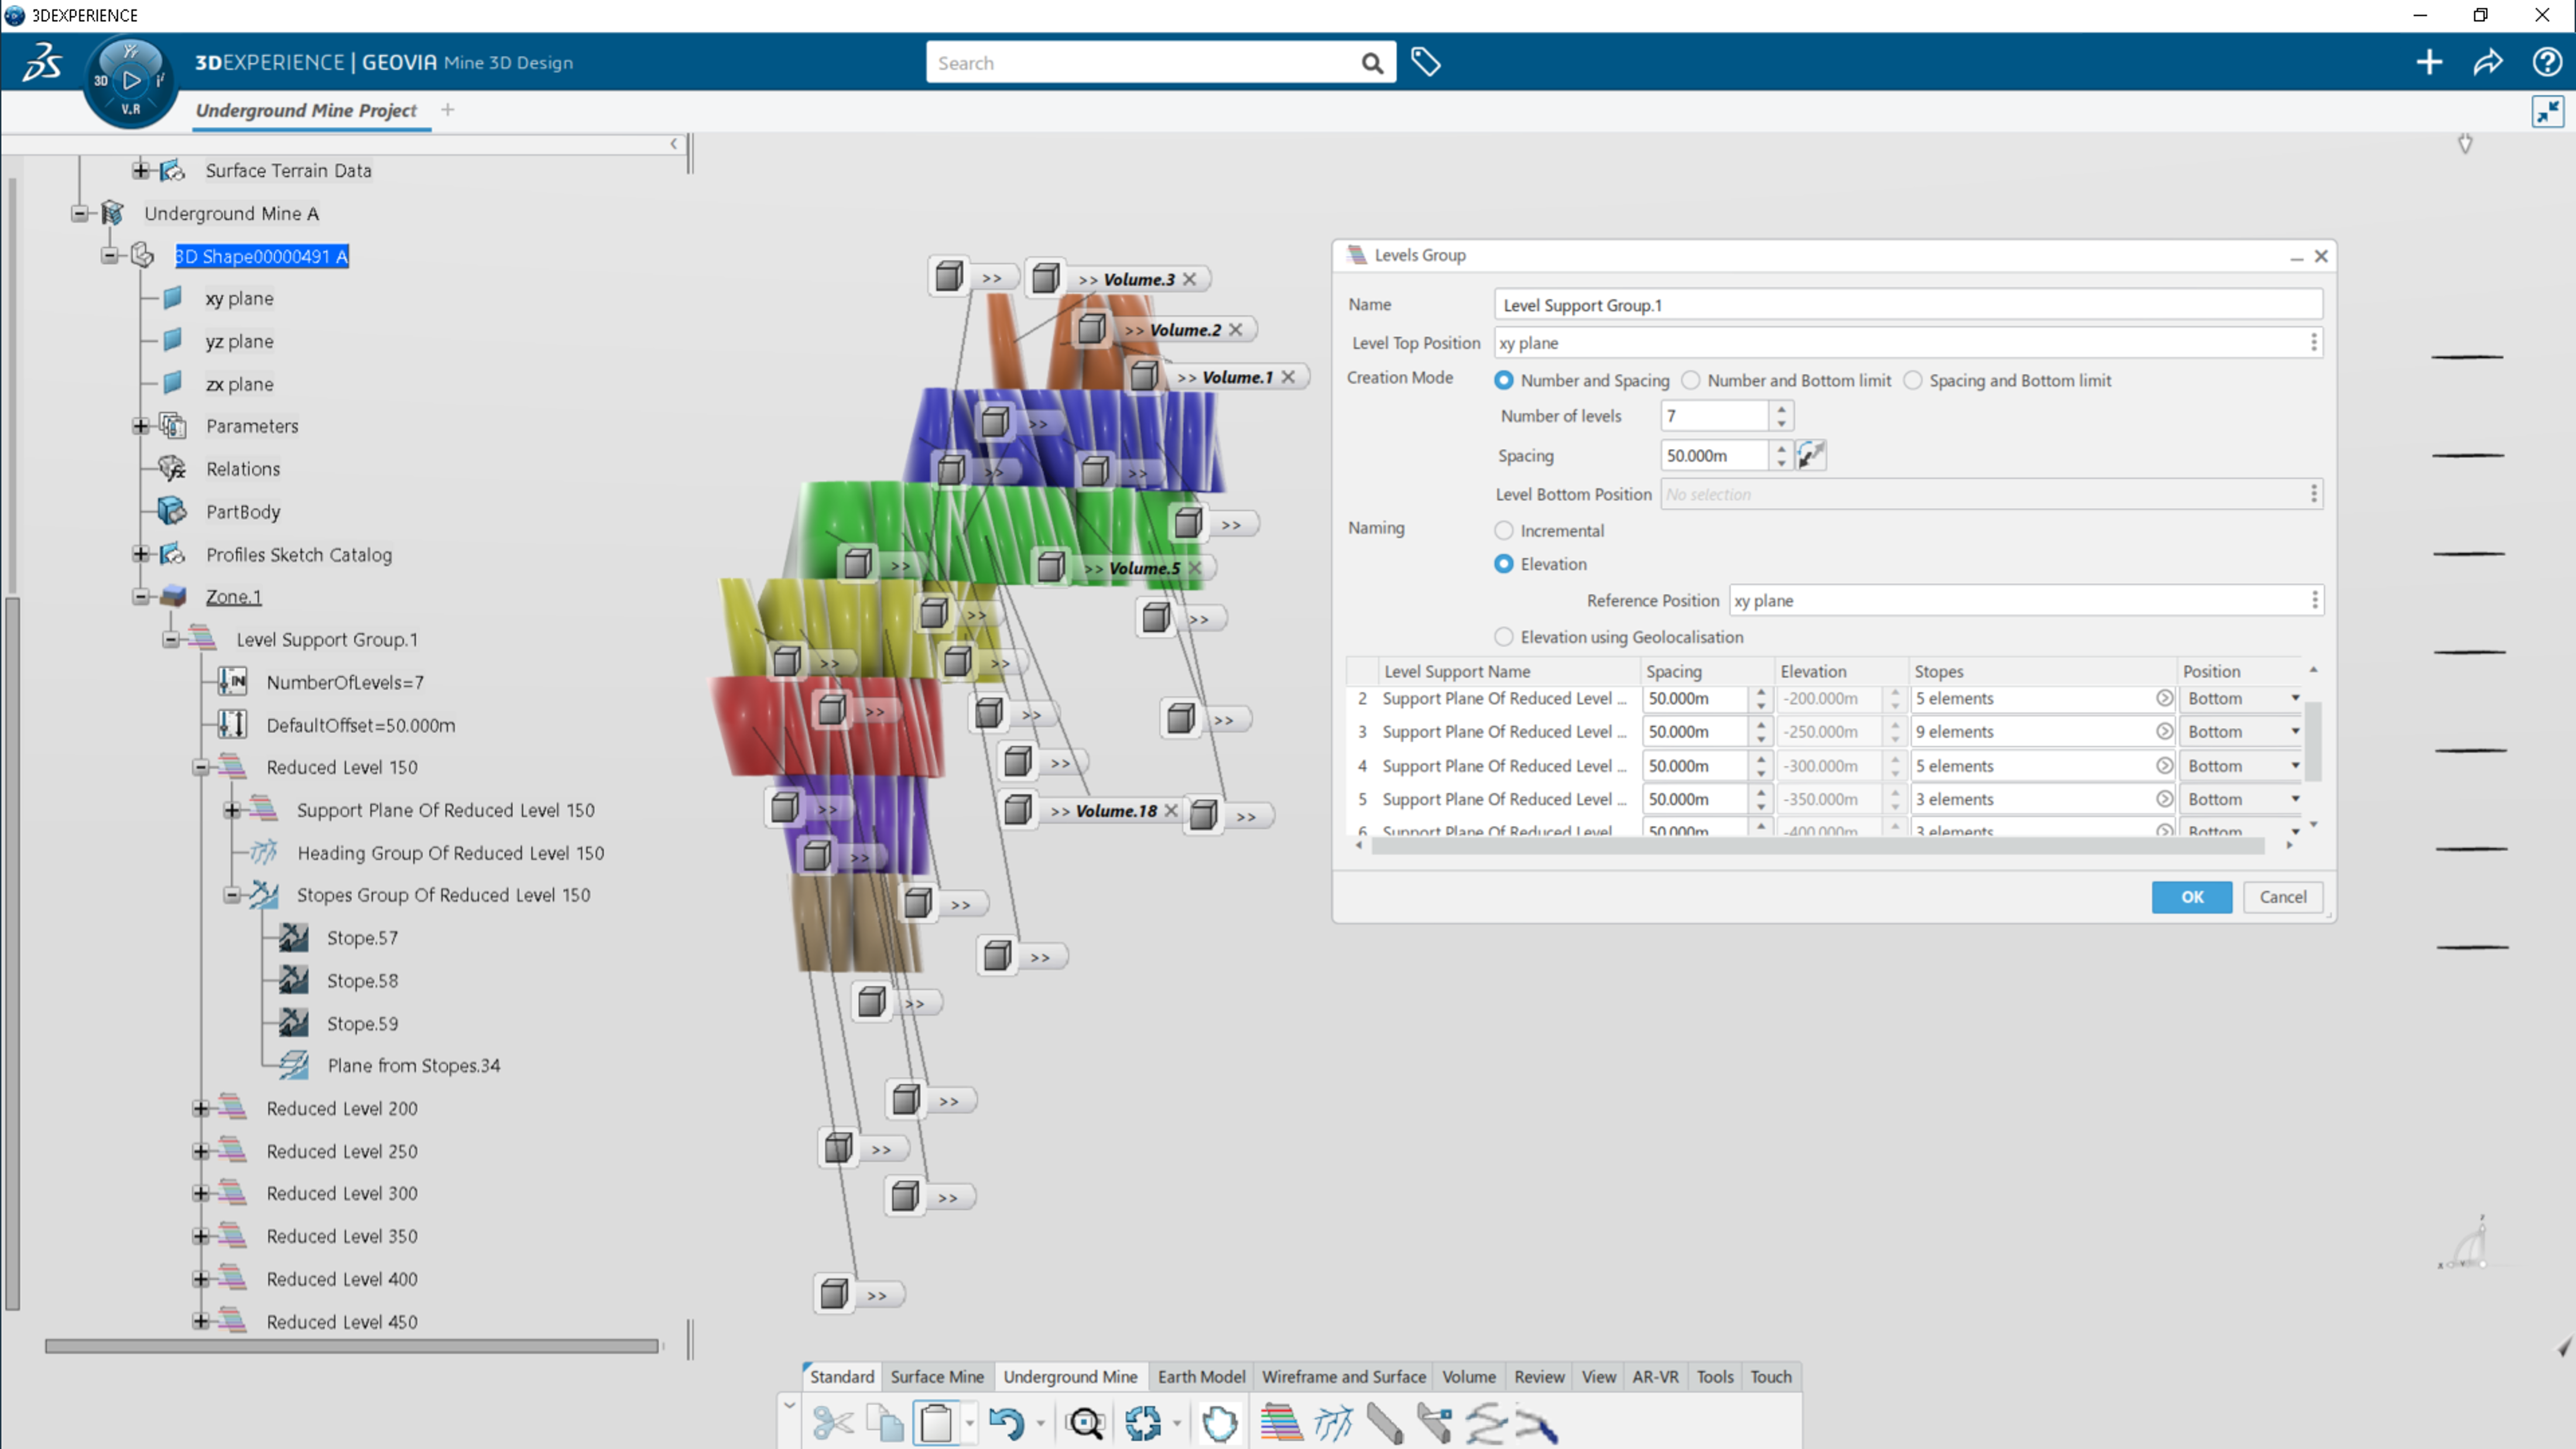The height and width of the screenshot is (1449, 2576).
Task: Click the Update refresh arrows icon
Action: pos(1143,1423)
